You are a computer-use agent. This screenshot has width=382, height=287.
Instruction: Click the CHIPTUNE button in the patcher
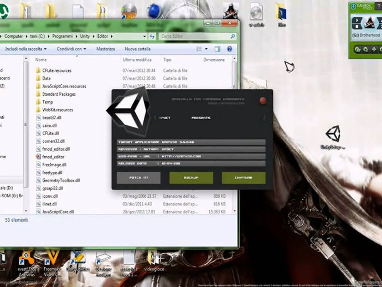(244, 178)
